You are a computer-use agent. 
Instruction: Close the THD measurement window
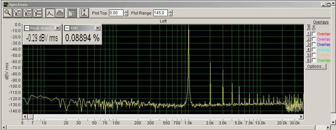pyautogui.click(x=98, y=28)
